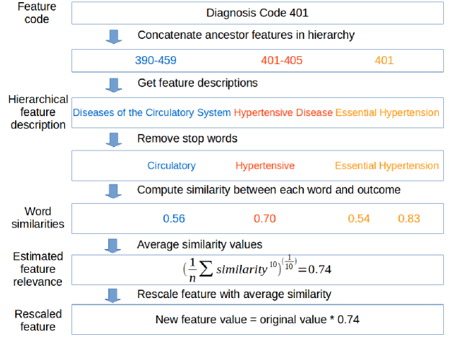Click the arrow beside "Rescale feature with average similarity"
This screenshot has width=449, height=337.
(114, 295)
